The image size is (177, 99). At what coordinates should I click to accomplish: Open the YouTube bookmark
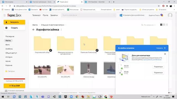point(44,10)
